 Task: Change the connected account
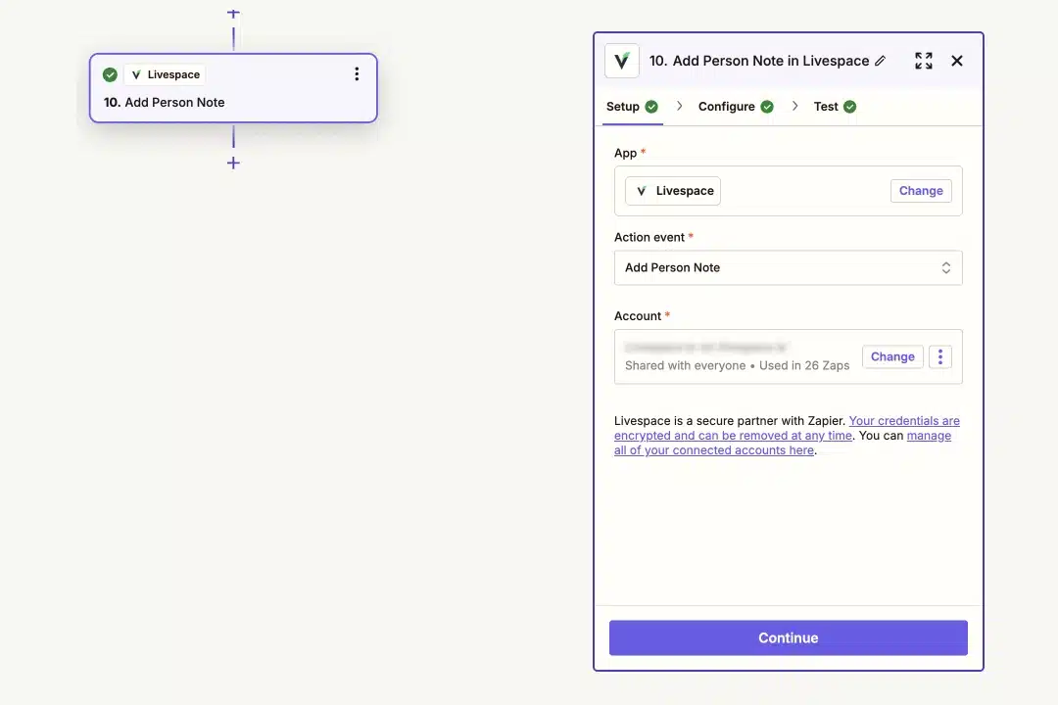coord(892,356)
